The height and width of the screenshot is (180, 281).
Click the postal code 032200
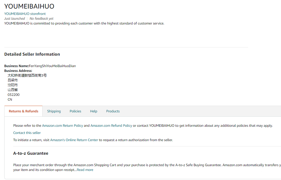tap(14, 95)
